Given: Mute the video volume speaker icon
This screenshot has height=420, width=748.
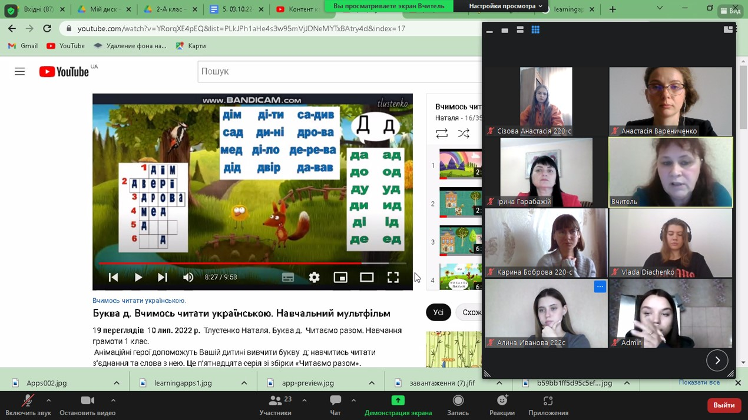Looking at the screenshot, I should (x=188, y=278).
